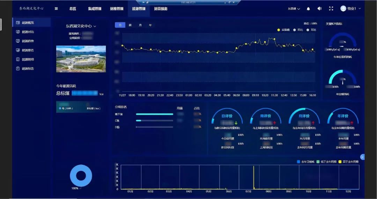
Task: Expand the 东西湖文化中心 building dropdown
Action: (95, 26)
